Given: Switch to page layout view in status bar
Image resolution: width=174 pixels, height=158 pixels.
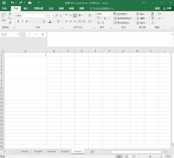Looking at the screenshot, I should point(126,156).
